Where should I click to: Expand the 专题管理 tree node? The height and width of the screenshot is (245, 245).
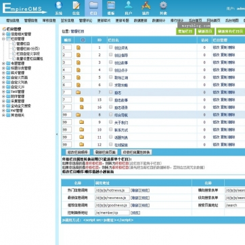(x=3, y=64)
